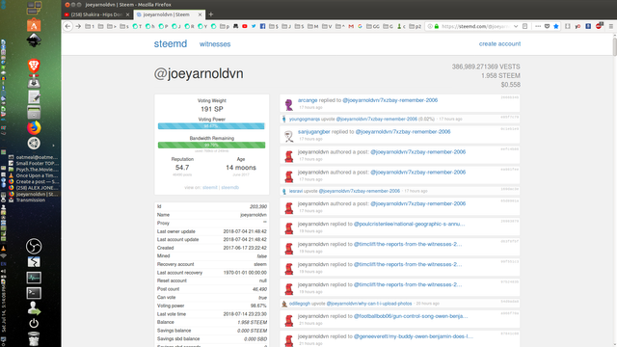Click the create account link
This screenshot has height=347, width=617.
tap(499, 43)
